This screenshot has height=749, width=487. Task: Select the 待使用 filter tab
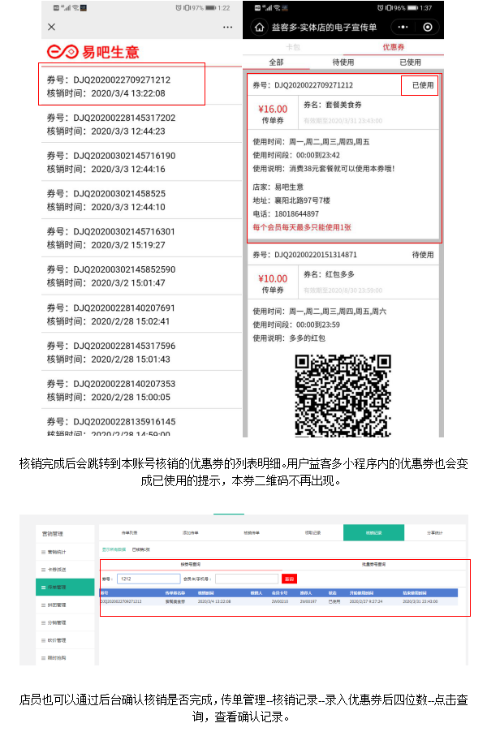click(343, 62)
